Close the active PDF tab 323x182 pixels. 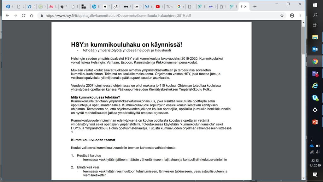click(245, 7)
